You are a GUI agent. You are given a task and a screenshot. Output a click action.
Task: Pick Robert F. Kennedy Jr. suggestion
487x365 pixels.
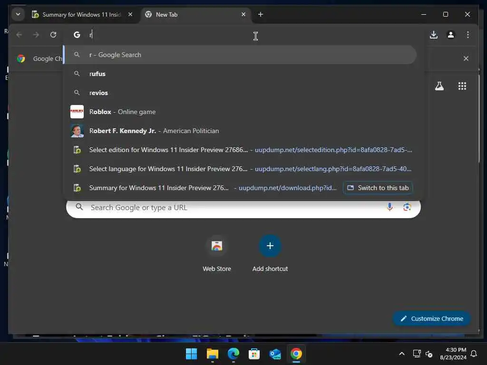tap(240, 131)
